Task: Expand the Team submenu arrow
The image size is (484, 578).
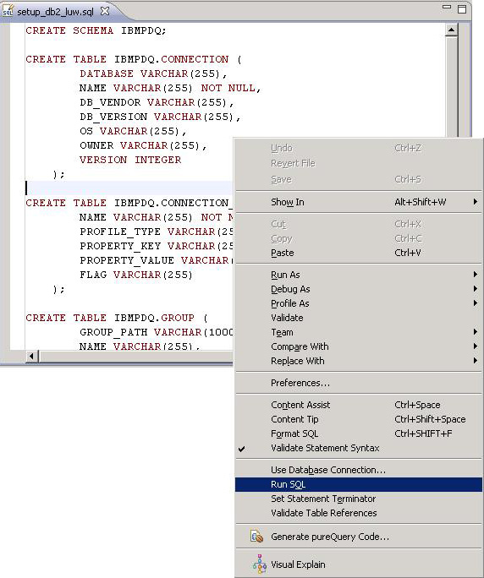Action: pyautogui.click(x=476, y=332)
